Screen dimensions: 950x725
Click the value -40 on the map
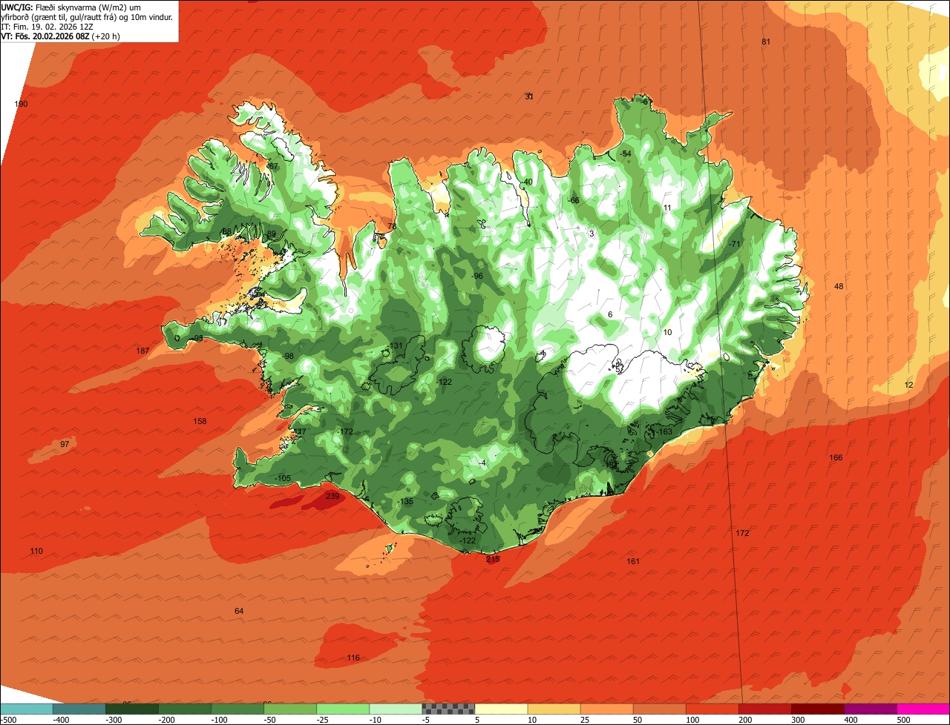pyautogui.click(x=527, y=182)
